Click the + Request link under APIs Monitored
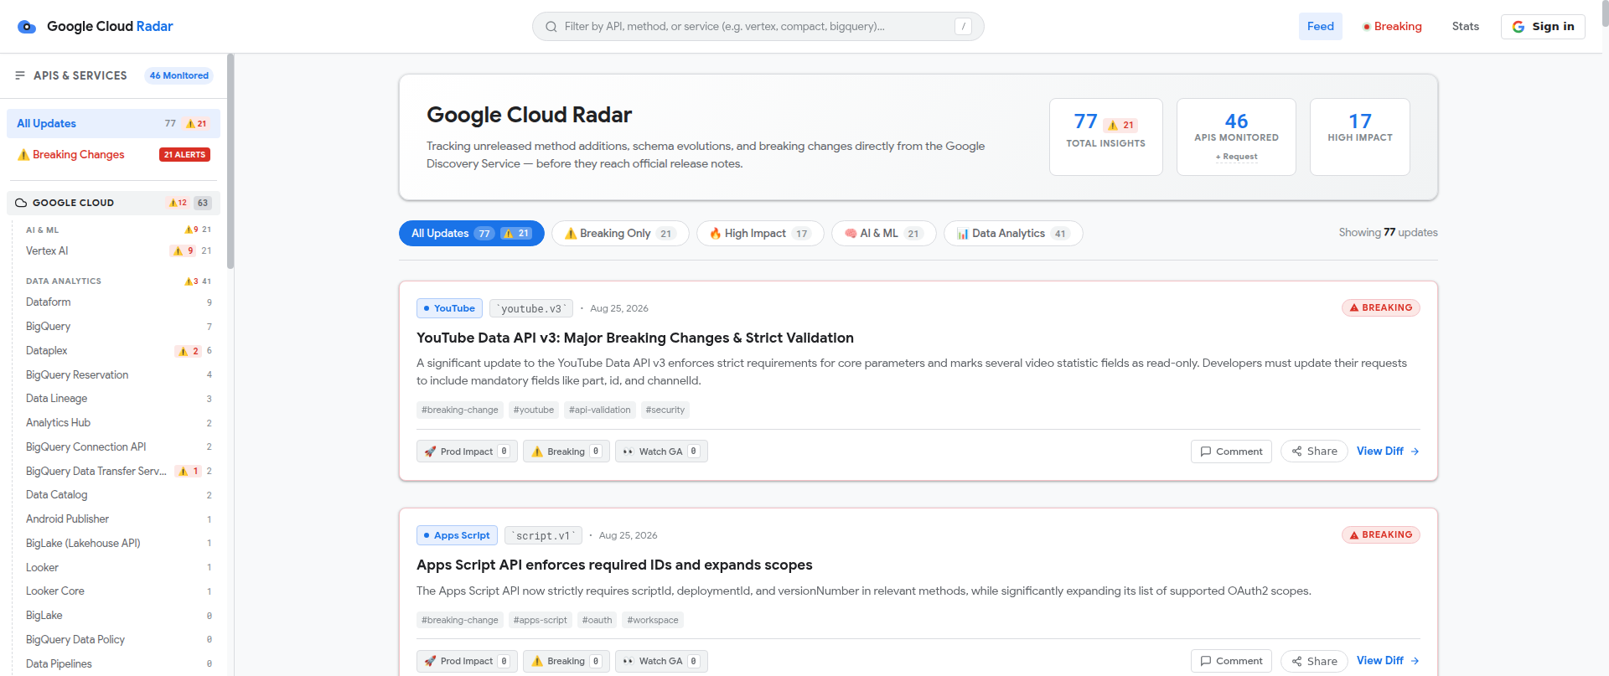 coord(1237,157)
